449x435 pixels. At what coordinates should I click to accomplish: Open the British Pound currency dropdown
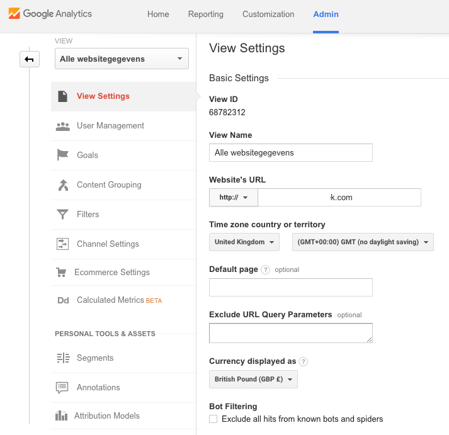[253, 379]
